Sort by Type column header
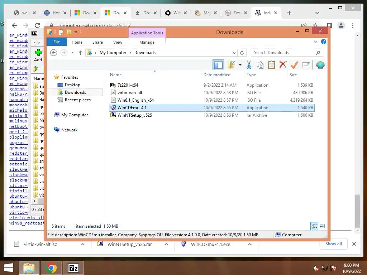367x275 pixels. pyautogui.click(x=266, y=75)
